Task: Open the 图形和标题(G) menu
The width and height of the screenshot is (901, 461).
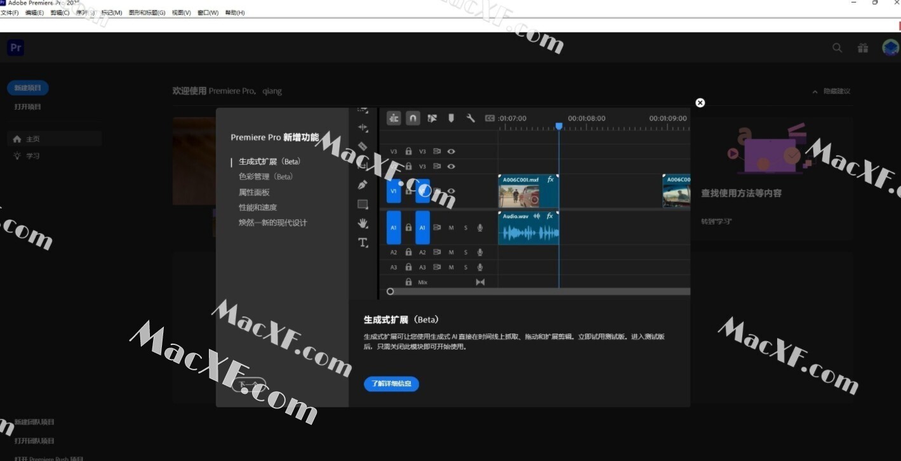Action: [x=147, y=13]
